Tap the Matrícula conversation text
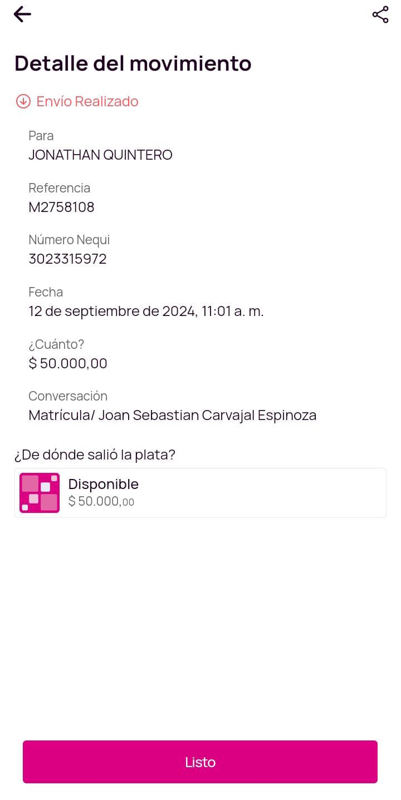Image resolution: width=401 pixels, height=800 pixels. point(172,415)
